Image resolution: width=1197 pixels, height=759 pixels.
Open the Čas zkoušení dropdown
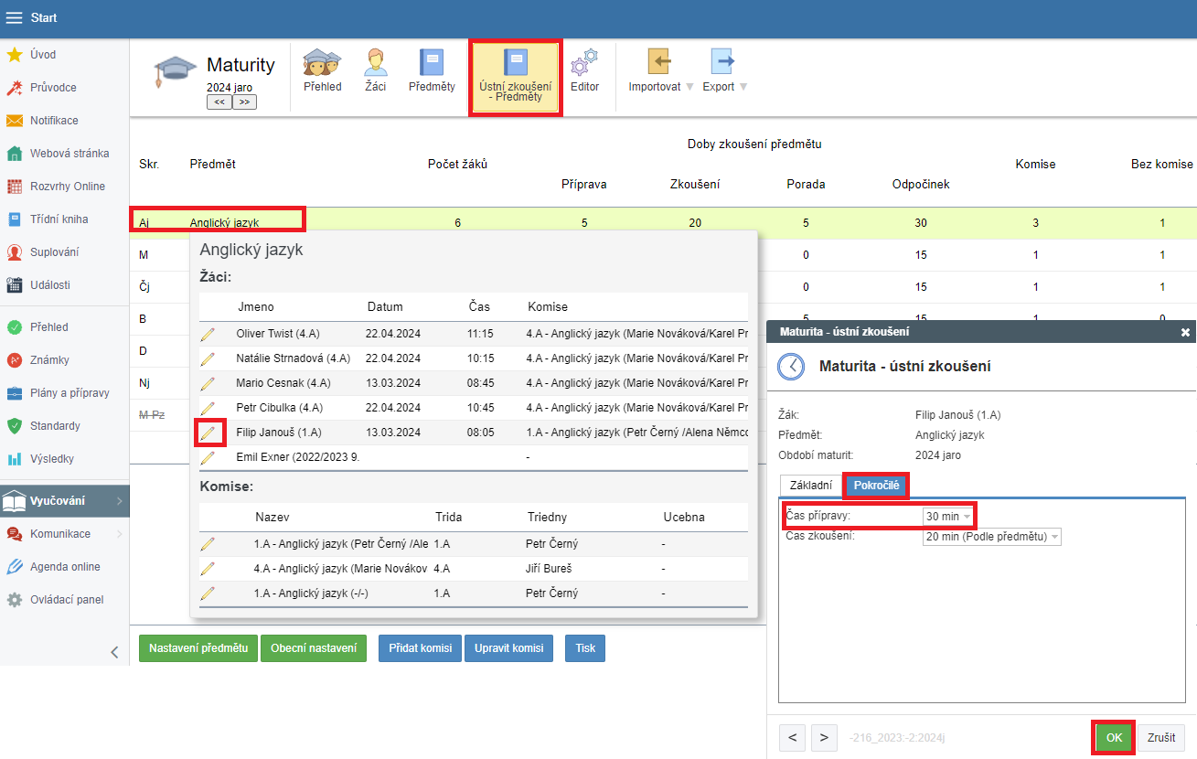tap(992, 538)
